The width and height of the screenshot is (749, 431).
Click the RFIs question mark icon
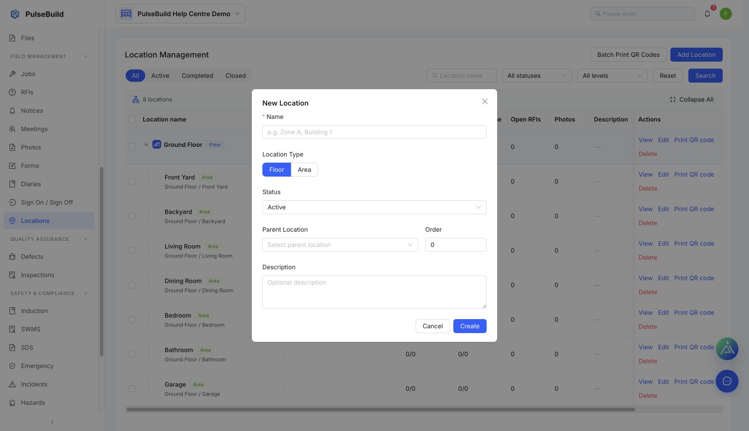[x=12, y=92]
